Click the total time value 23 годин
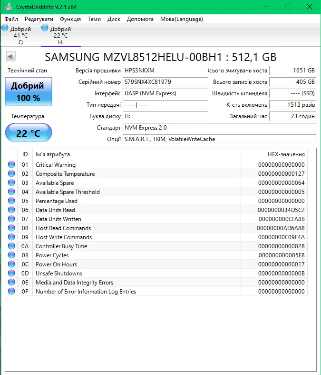This screenshot has height=375, width=321. point(292,116)
